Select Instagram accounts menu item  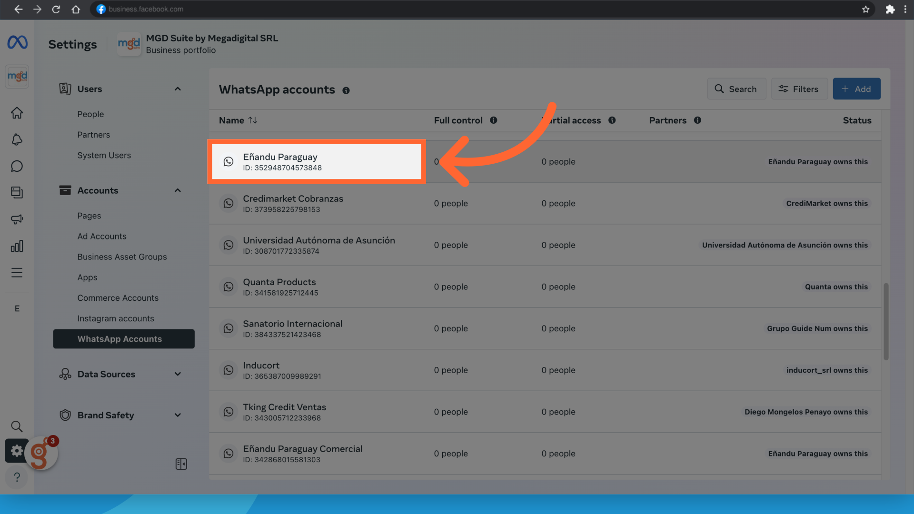116,318
